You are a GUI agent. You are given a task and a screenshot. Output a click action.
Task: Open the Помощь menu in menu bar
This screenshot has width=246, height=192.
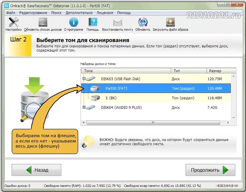(124, 13)
